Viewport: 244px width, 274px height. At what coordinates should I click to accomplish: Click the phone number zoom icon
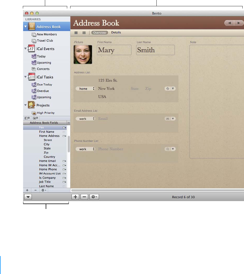168,149
